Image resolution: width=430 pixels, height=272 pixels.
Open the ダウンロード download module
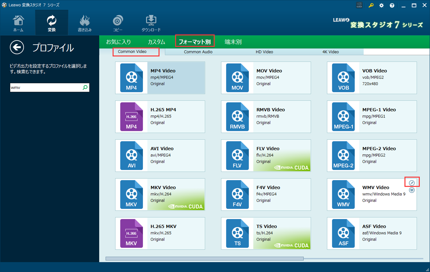click(x=151, y=23)
